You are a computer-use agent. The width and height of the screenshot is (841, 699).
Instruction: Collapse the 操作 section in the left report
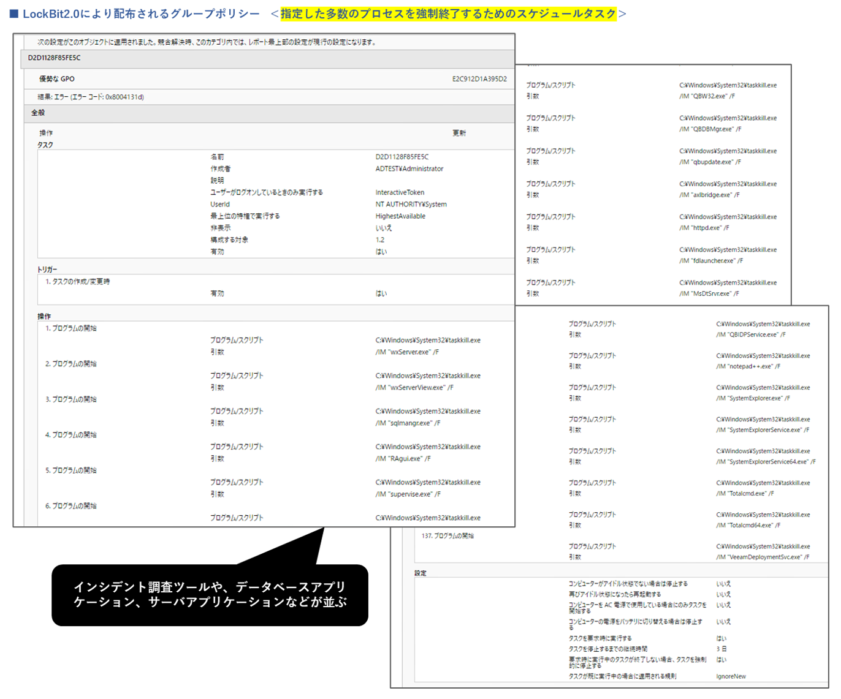[44, 317]
